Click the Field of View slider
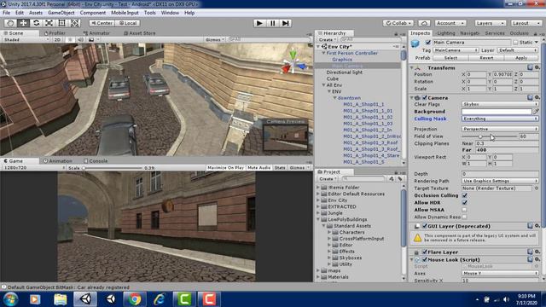This screenshot has height=307, width=546. (x=489, y=136)
